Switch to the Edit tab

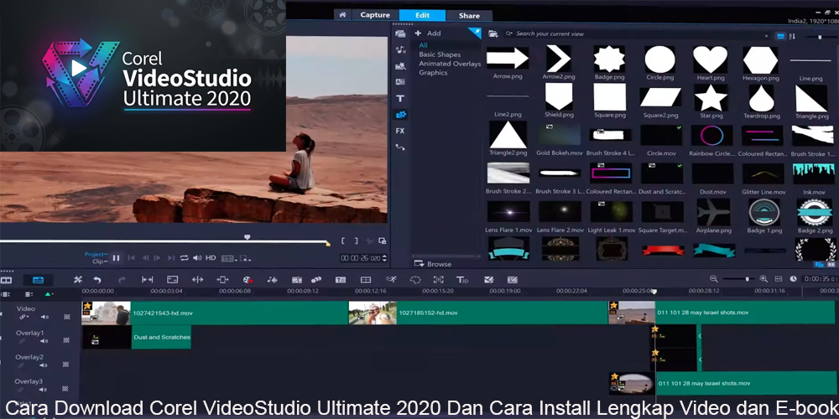[422, 15]
